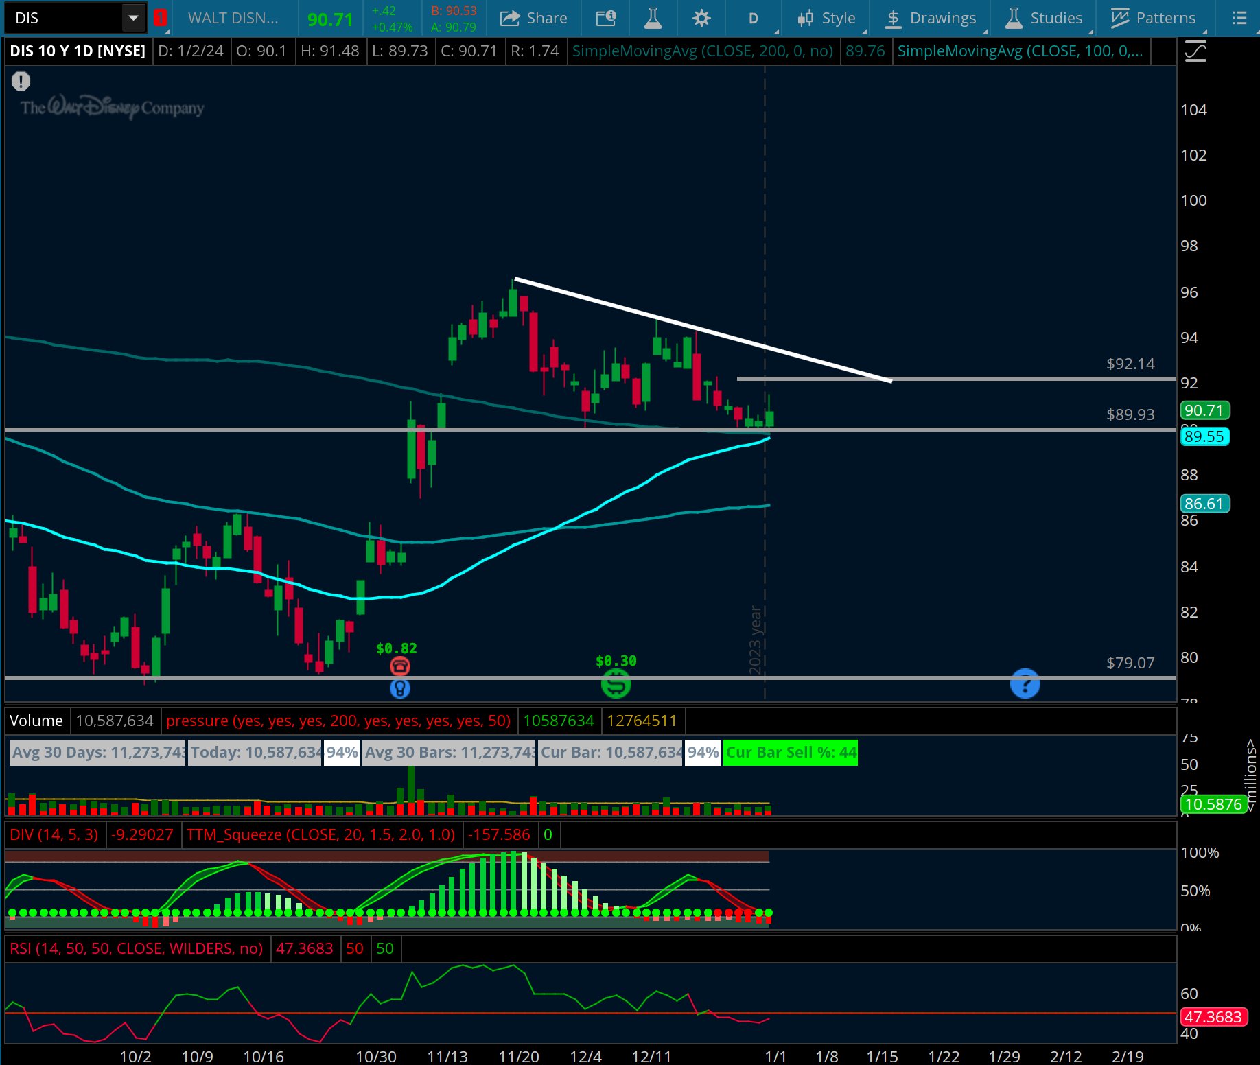Viewport: 1260px width, 1065px height.
Task: Click the pressure study label in volume panel
Action: coord(338,721)
